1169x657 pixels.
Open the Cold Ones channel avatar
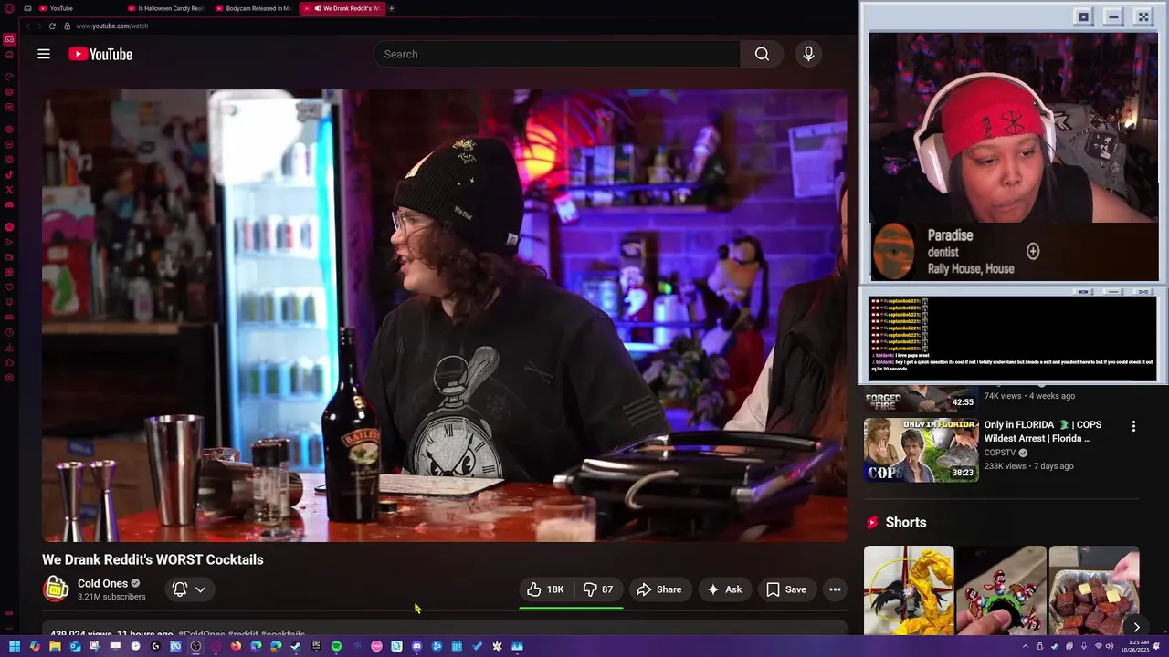pyautogui.click(x=56, y=589)
